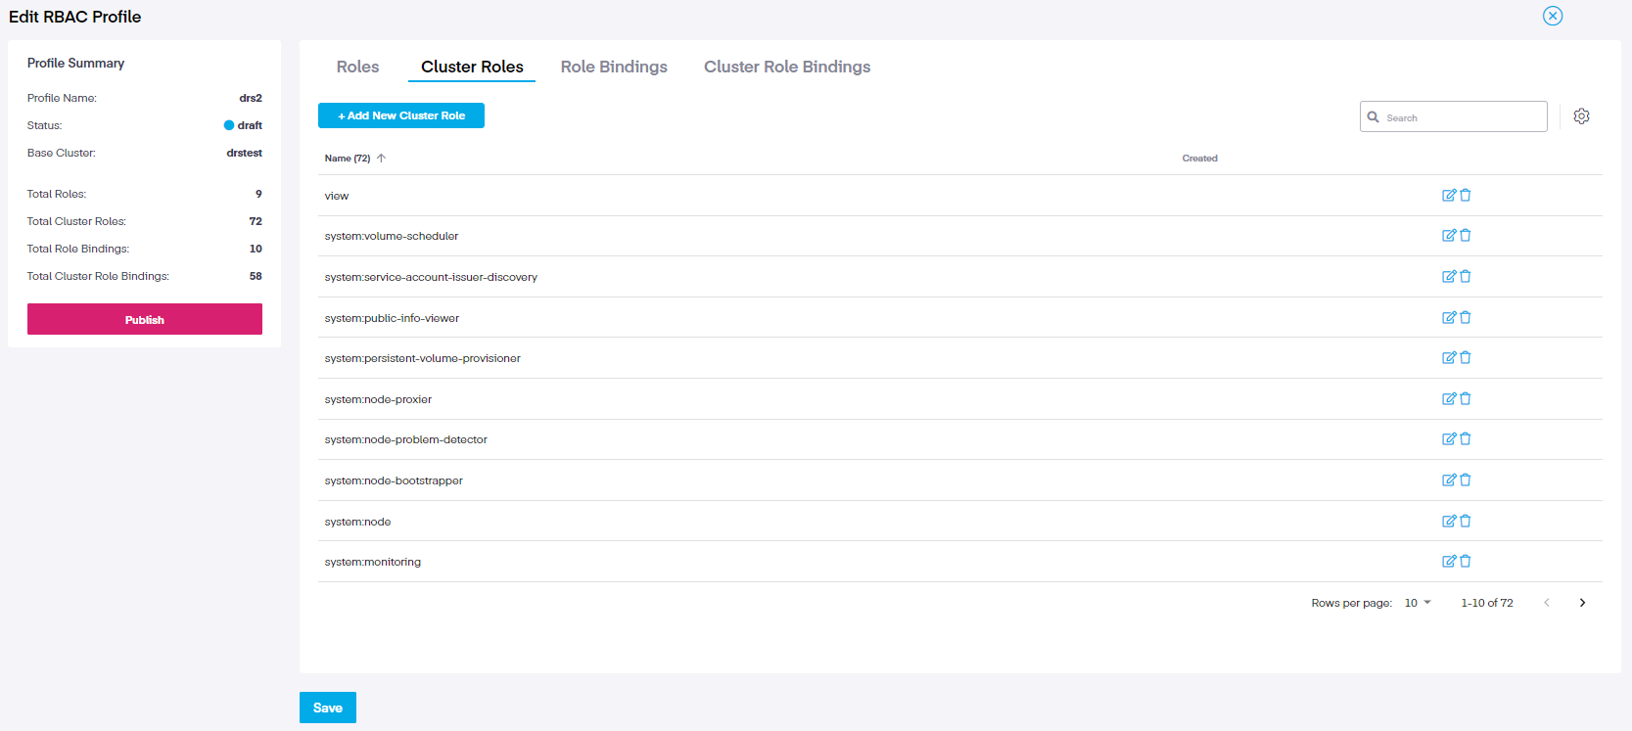Edit the system:node-problem-detector role
The image size is (1632, 731).
pyautogui.click(x=1449, y=439)
